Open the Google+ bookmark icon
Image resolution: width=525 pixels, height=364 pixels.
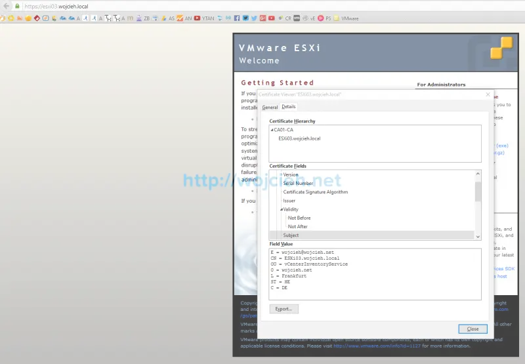pos(263,18)
